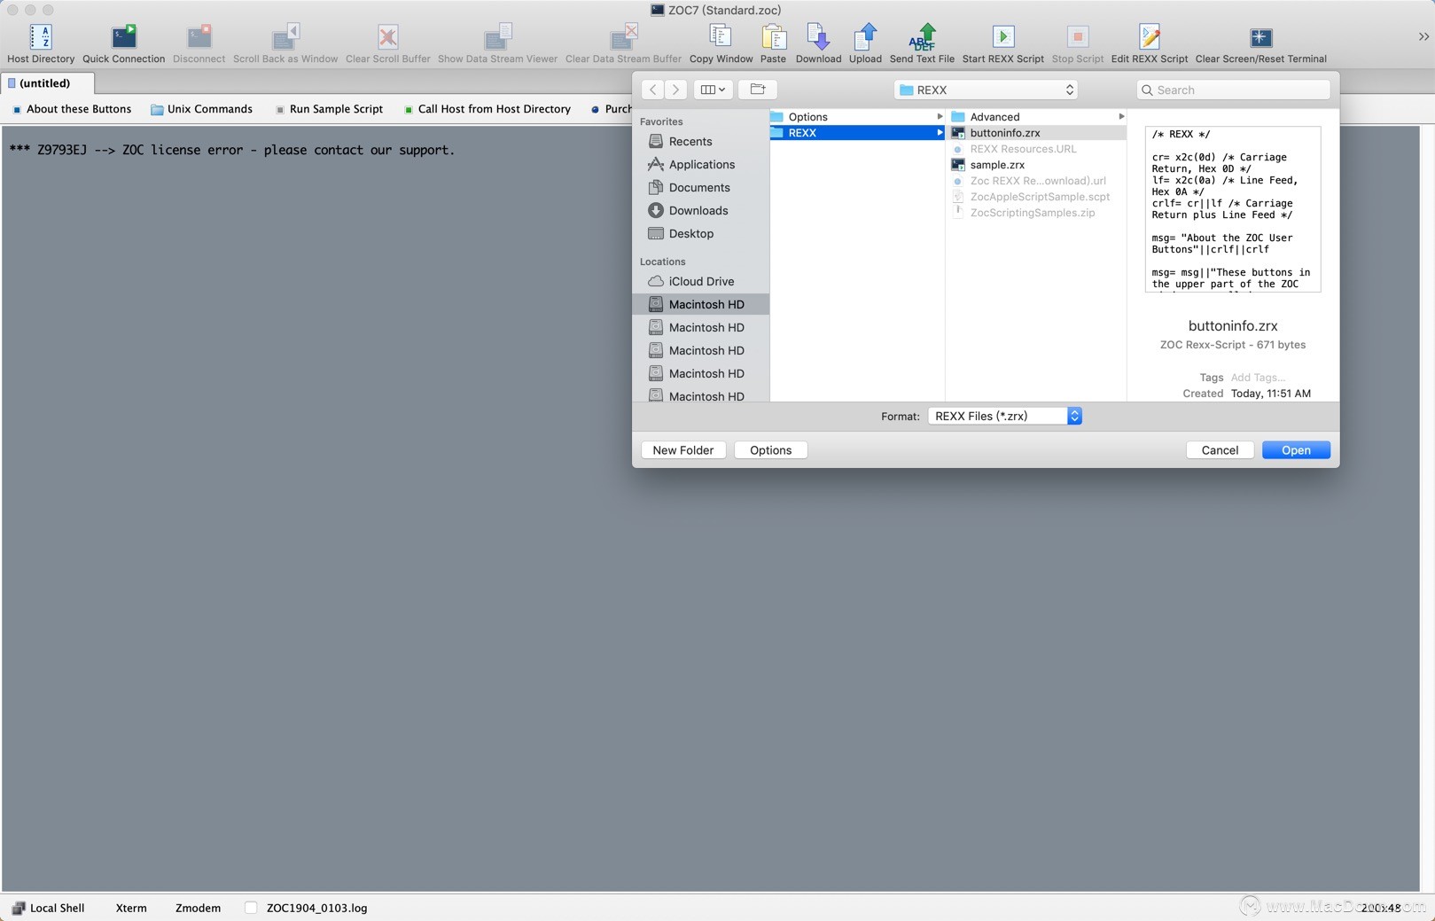Click Clear Screen/Reset Terminal icon
Screen dimensions: 1435x921
pyautogui.click(x=1260, y=36)
